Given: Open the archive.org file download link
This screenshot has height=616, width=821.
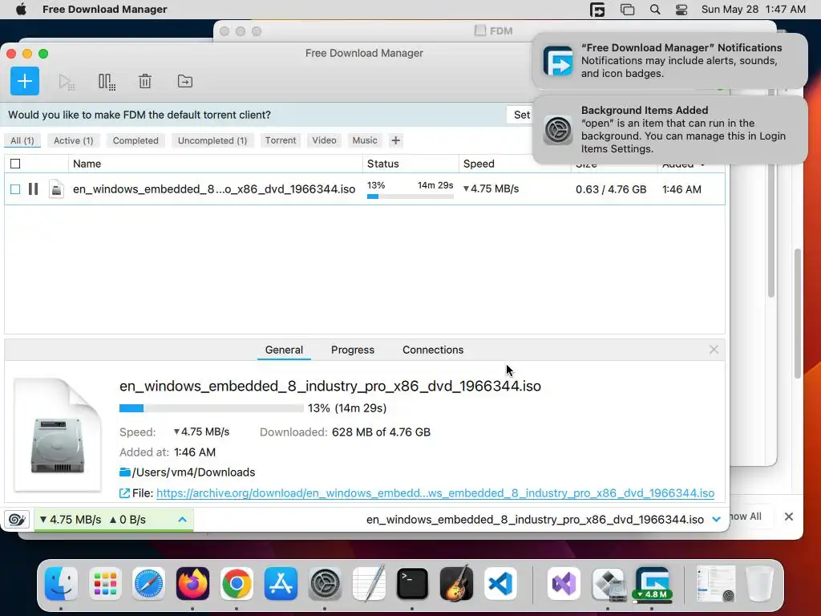Looking at the screenshot, I should pyautogui.click(x=435, y=493).
